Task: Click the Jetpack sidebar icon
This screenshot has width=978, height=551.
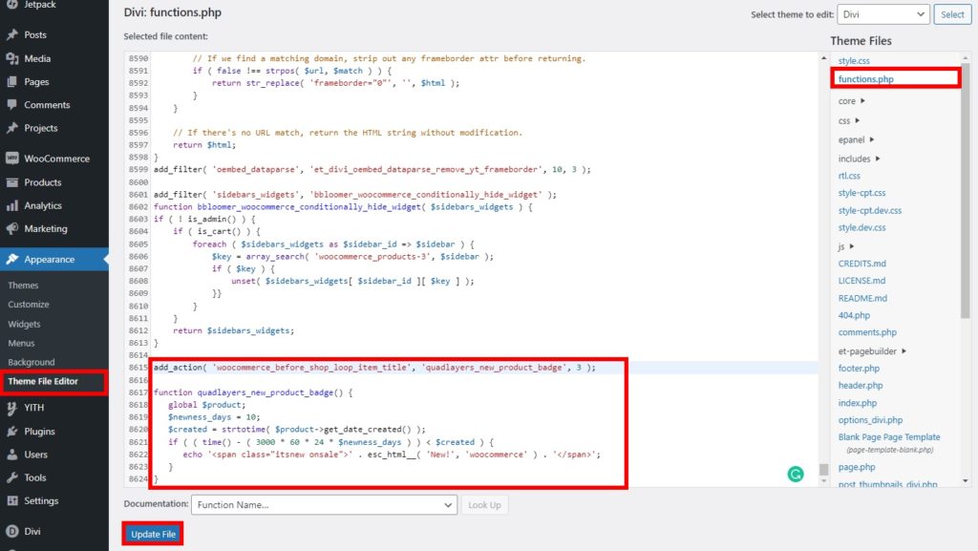Action: tap(11, 5)
